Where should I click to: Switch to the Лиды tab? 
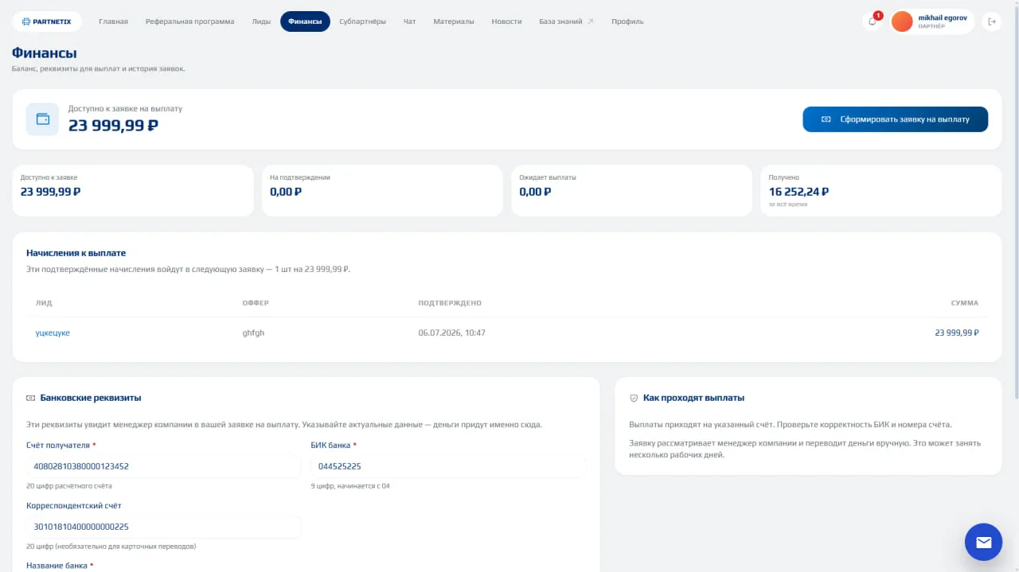coord(261,21)
